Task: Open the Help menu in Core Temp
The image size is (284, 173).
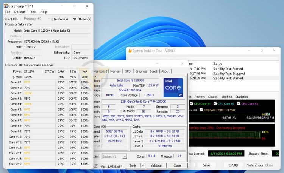Action: (x=44, y=12)
